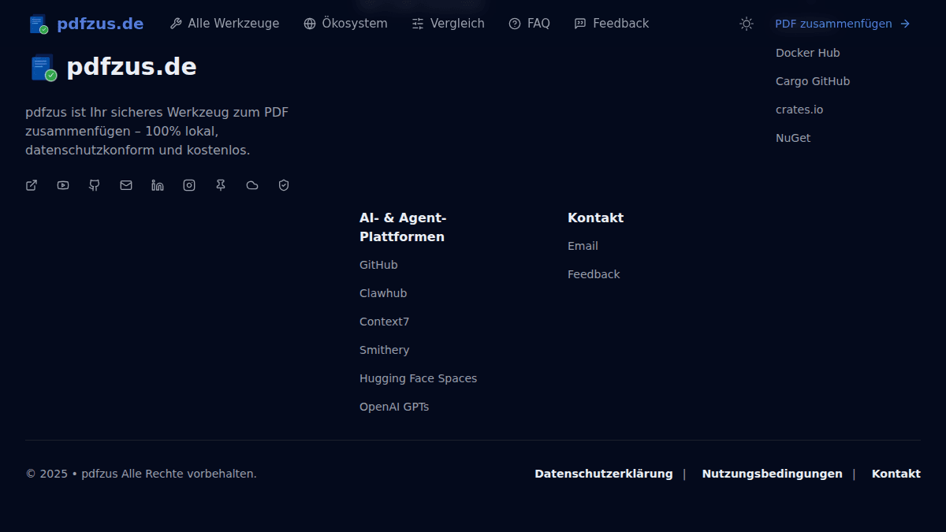
Task: Open crates.io link
Action: (x=799, y=110)
